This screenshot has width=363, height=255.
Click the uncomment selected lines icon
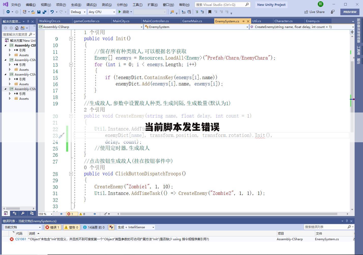pyautogui.click(x=202, y=12)
